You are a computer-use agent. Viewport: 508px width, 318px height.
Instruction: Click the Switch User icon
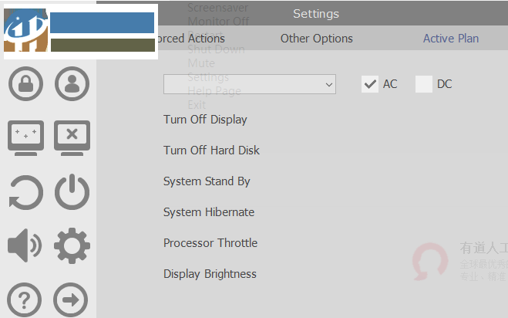coord(72,83)
